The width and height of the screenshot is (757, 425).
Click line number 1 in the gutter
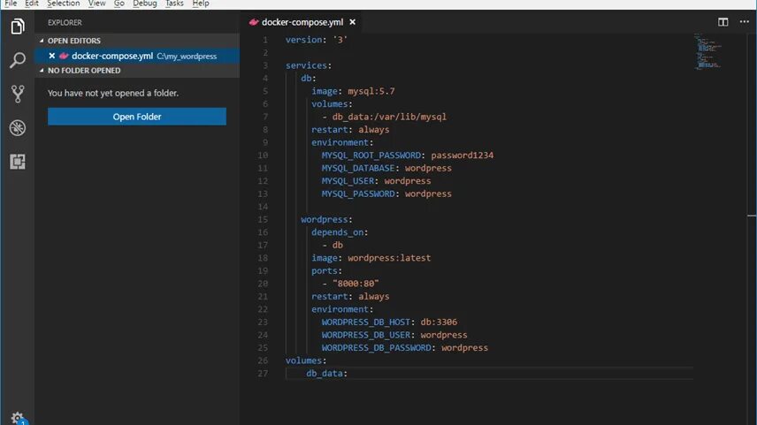[265, 40]
